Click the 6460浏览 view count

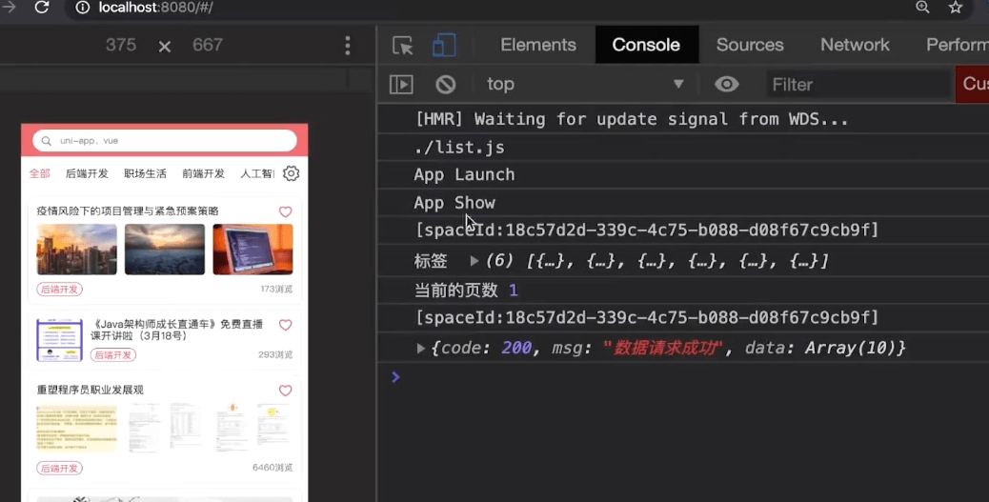(x=272, y=468)
